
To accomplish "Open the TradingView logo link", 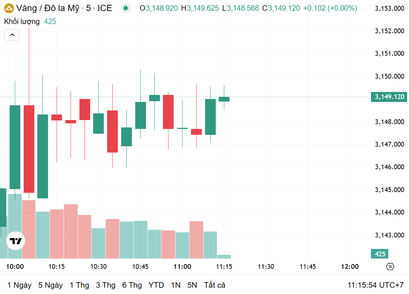I will (x=16, y=242).
